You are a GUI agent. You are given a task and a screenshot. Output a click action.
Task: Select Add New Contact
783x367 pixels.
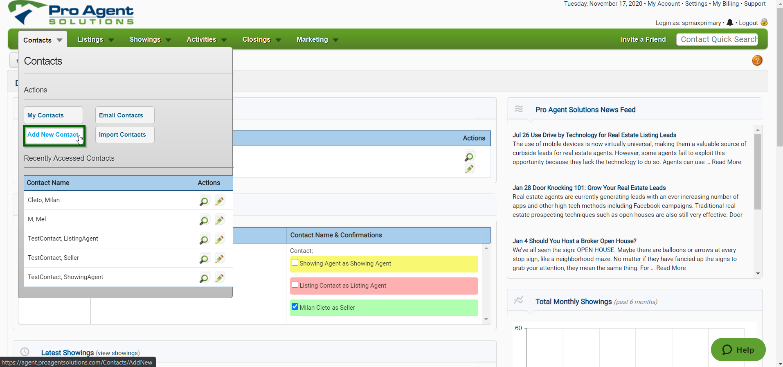[x=54, y=135]
